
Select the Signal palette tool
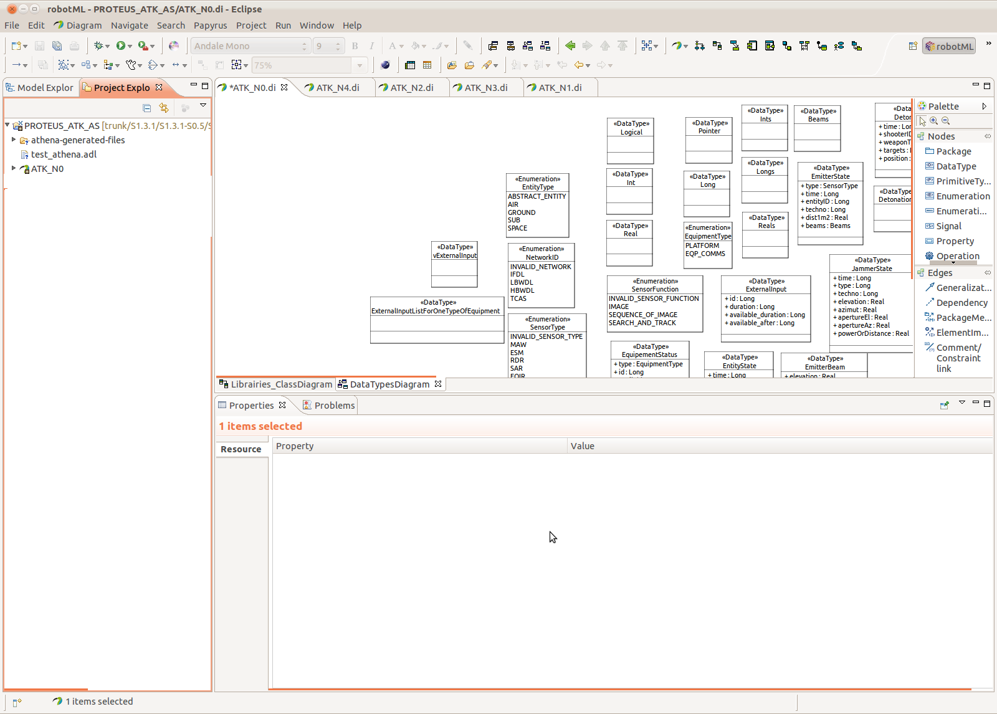(943, 226)
